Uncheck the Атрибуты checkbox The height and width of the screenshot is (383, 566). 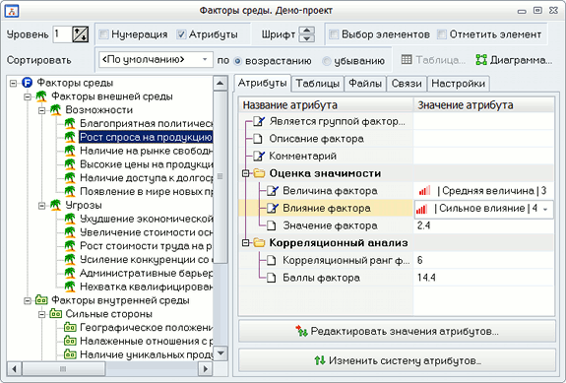pos(181,34)
